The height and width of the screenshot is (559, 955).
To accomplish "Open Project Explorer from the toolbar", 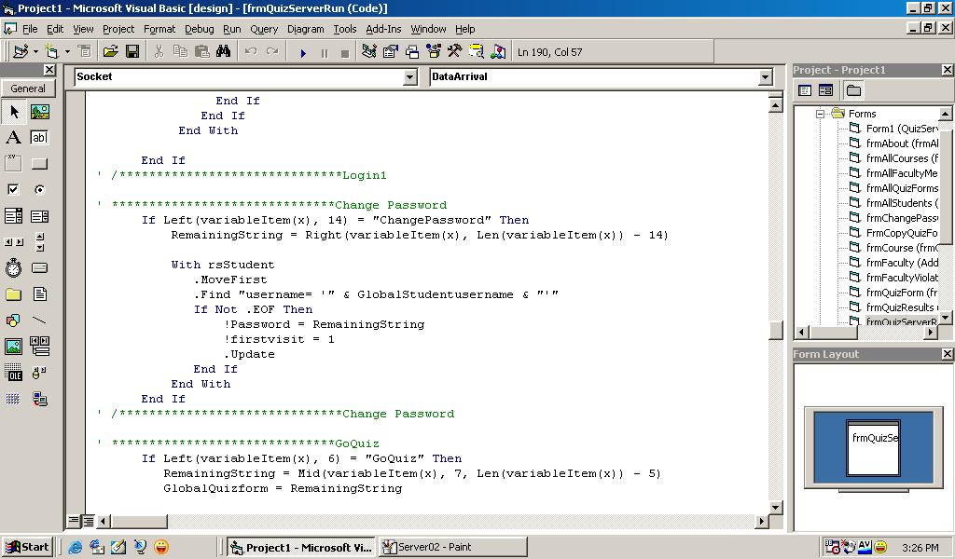I will click(368, 51).
